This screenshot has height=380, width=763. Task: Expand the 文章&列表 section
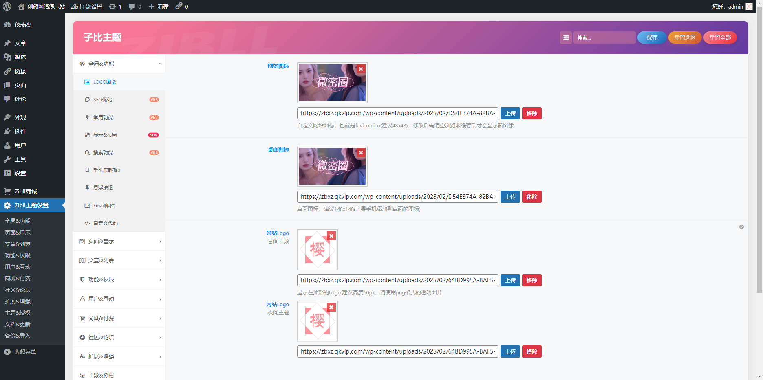119,260
